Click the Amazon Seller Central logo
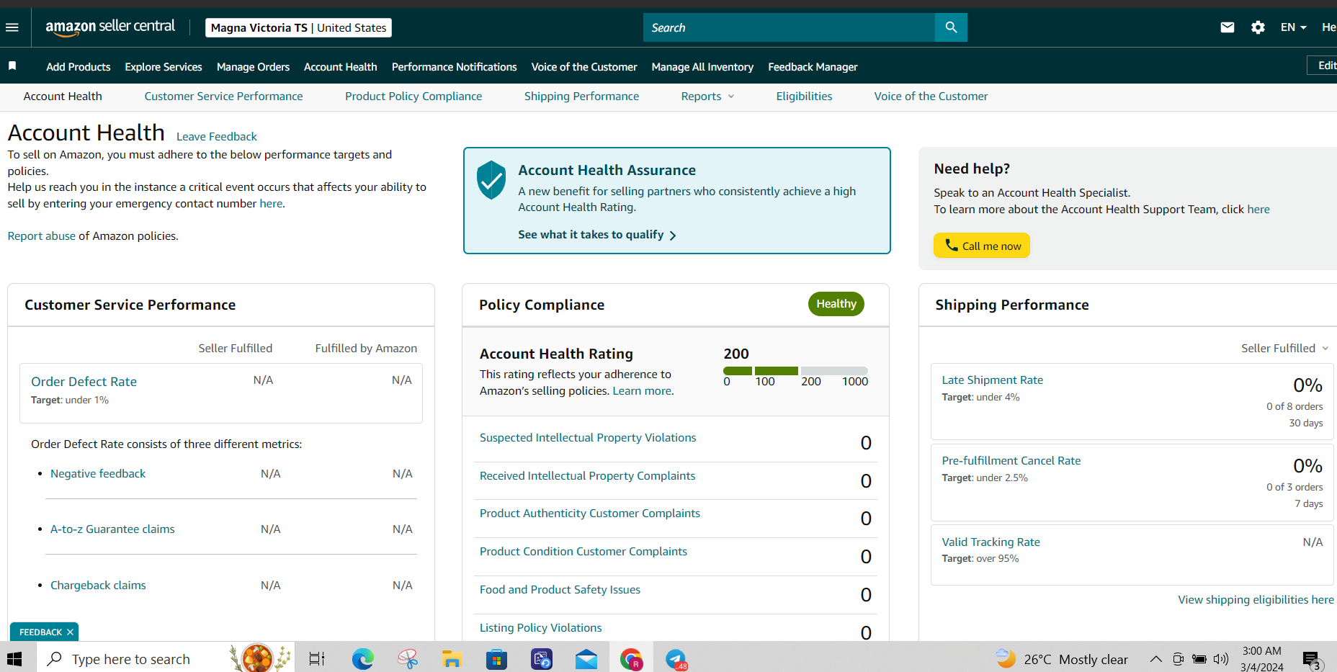Viewport: 1337px width, 672px height. point(110,27)
